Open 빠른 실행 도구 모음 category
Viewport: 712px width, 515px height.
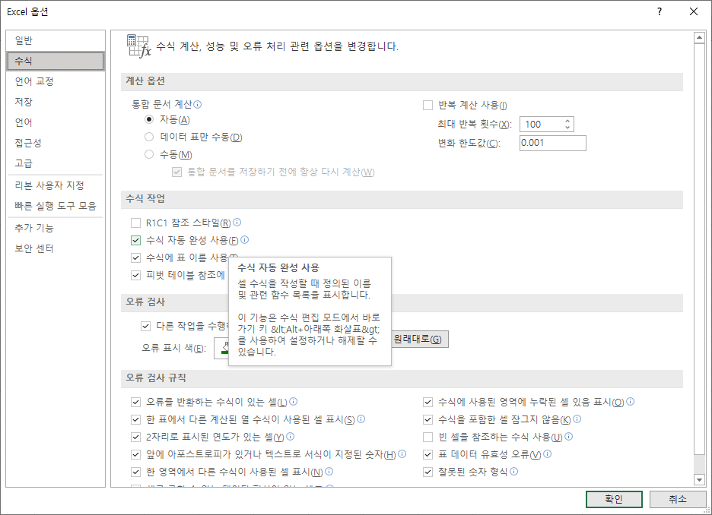coord(56,206)
